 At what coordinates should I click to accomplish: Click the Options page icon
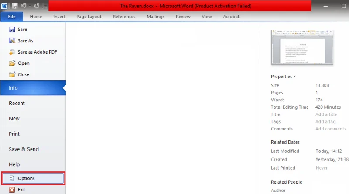pyautogui.click(x=12, y=178)
